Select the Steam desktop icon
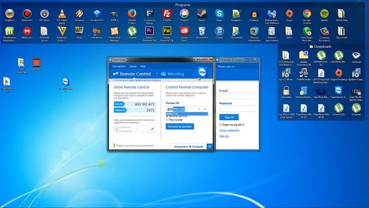The image size is (369, 208). (202, 16)
